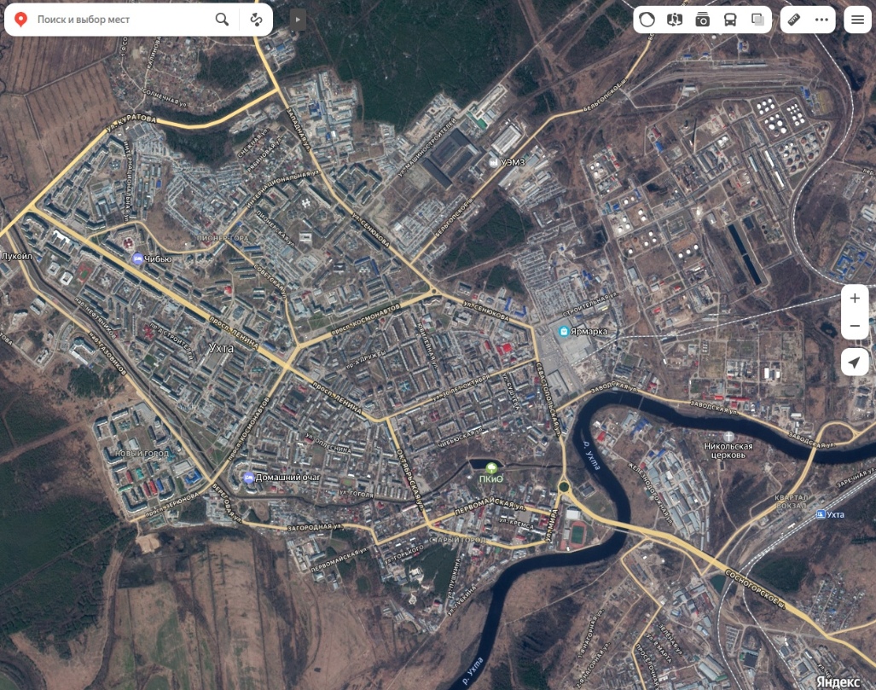Click the ПКиО park marker
Viewport: 876px width, 690px height.
(x=491, y=467)
